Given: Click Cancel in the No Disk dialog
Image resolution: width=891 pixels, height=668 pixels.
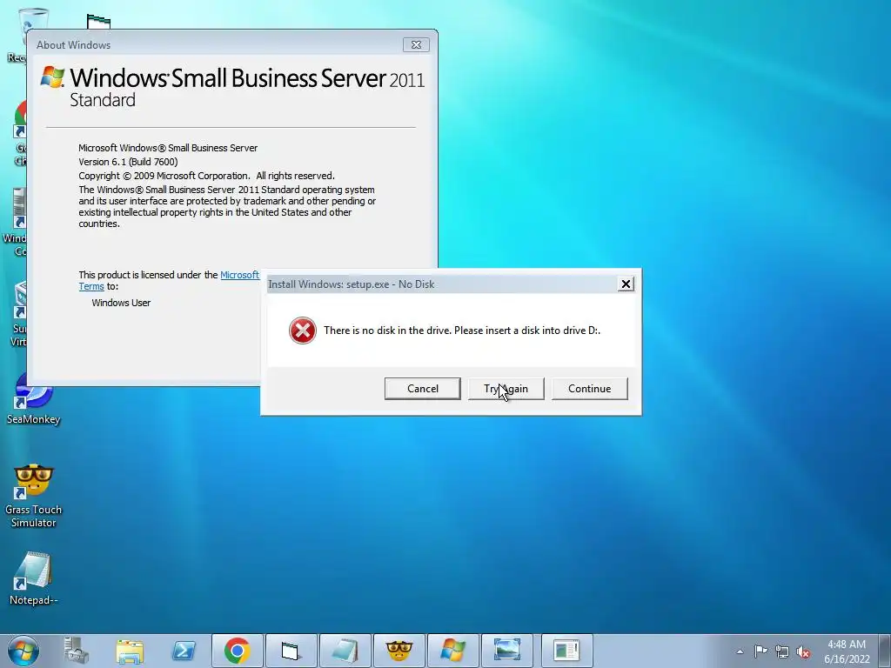Looking at the screenshot, I should (422, 389).
